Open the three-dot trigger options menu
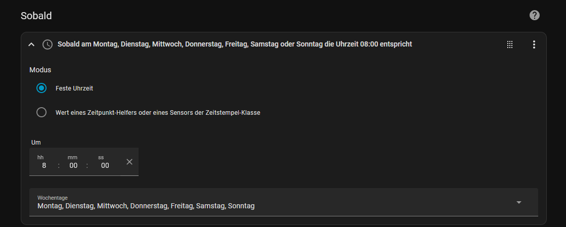566x227 pixels. 534,44
